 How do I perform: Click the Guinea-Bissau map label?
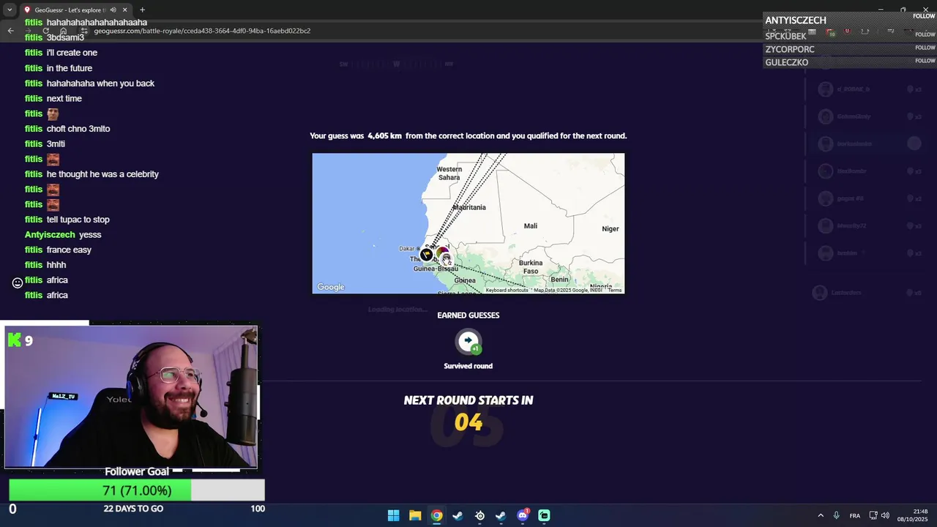pos(436,269)
